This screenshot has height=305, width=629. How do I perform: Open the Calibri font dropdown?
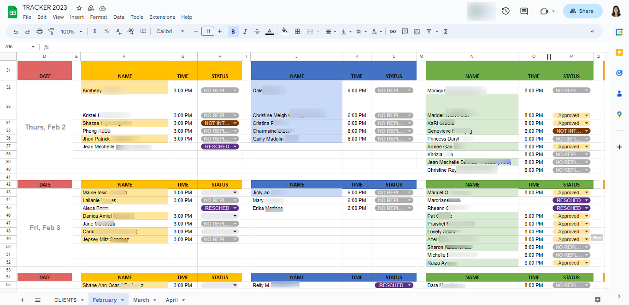(170, 31)
